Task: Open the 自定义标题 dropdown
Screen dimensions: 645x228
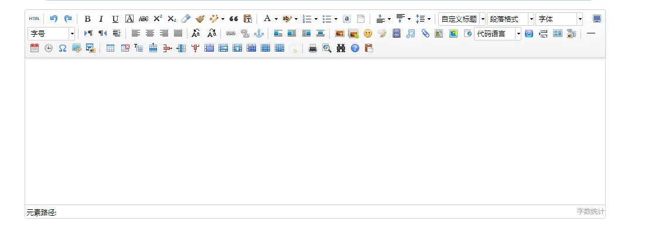Action: tap(462, 19)
